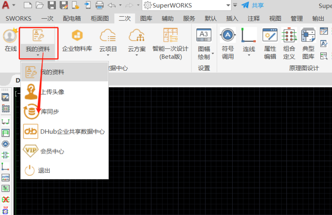The width and height of the screenshot is (332, 215).
Task: Click the left toolbar L-shaped line icon
Action: [5, 166]
